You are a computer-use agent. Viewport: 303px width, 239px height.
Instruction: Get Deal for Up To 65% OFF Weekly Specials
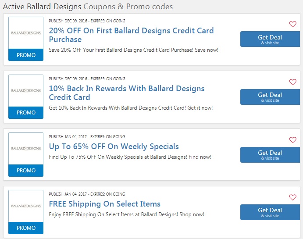tap(270, 154)
